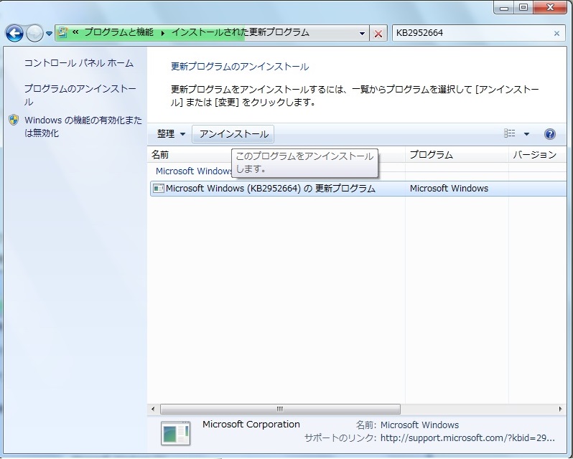Click the large details pane update icon

tap(176, 434)
